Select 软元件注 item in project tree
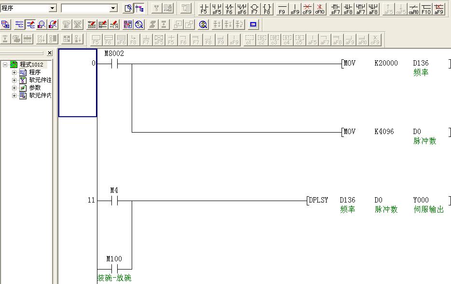The width and height of the screenshot is (451, 284). coord(40,80)
